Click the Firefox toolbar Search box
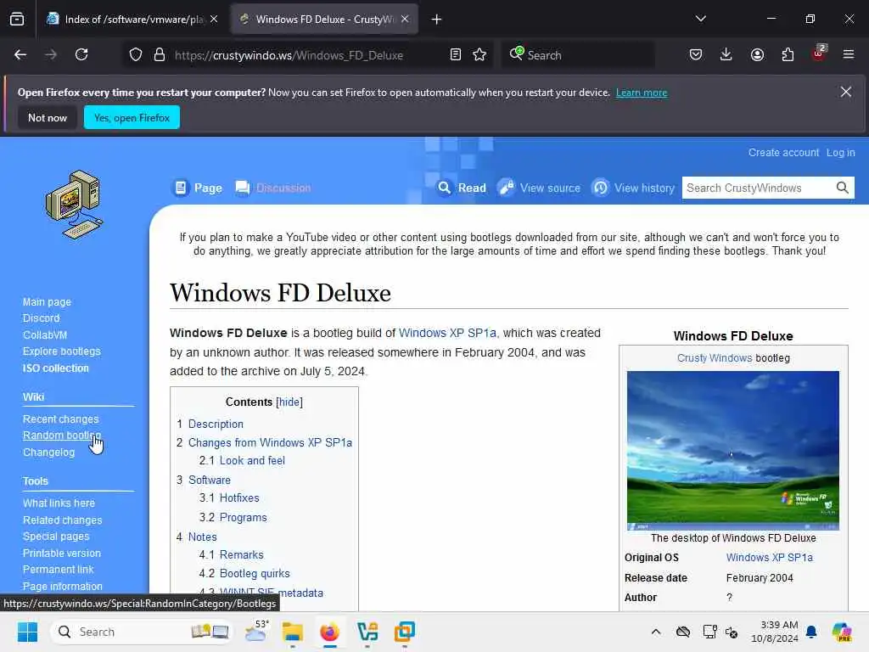The height and width of the screenshot is (652, 869). [577, 55]
